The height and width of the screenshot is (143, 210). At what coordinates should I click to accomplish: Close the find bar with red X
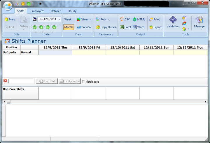pos(5,81)
